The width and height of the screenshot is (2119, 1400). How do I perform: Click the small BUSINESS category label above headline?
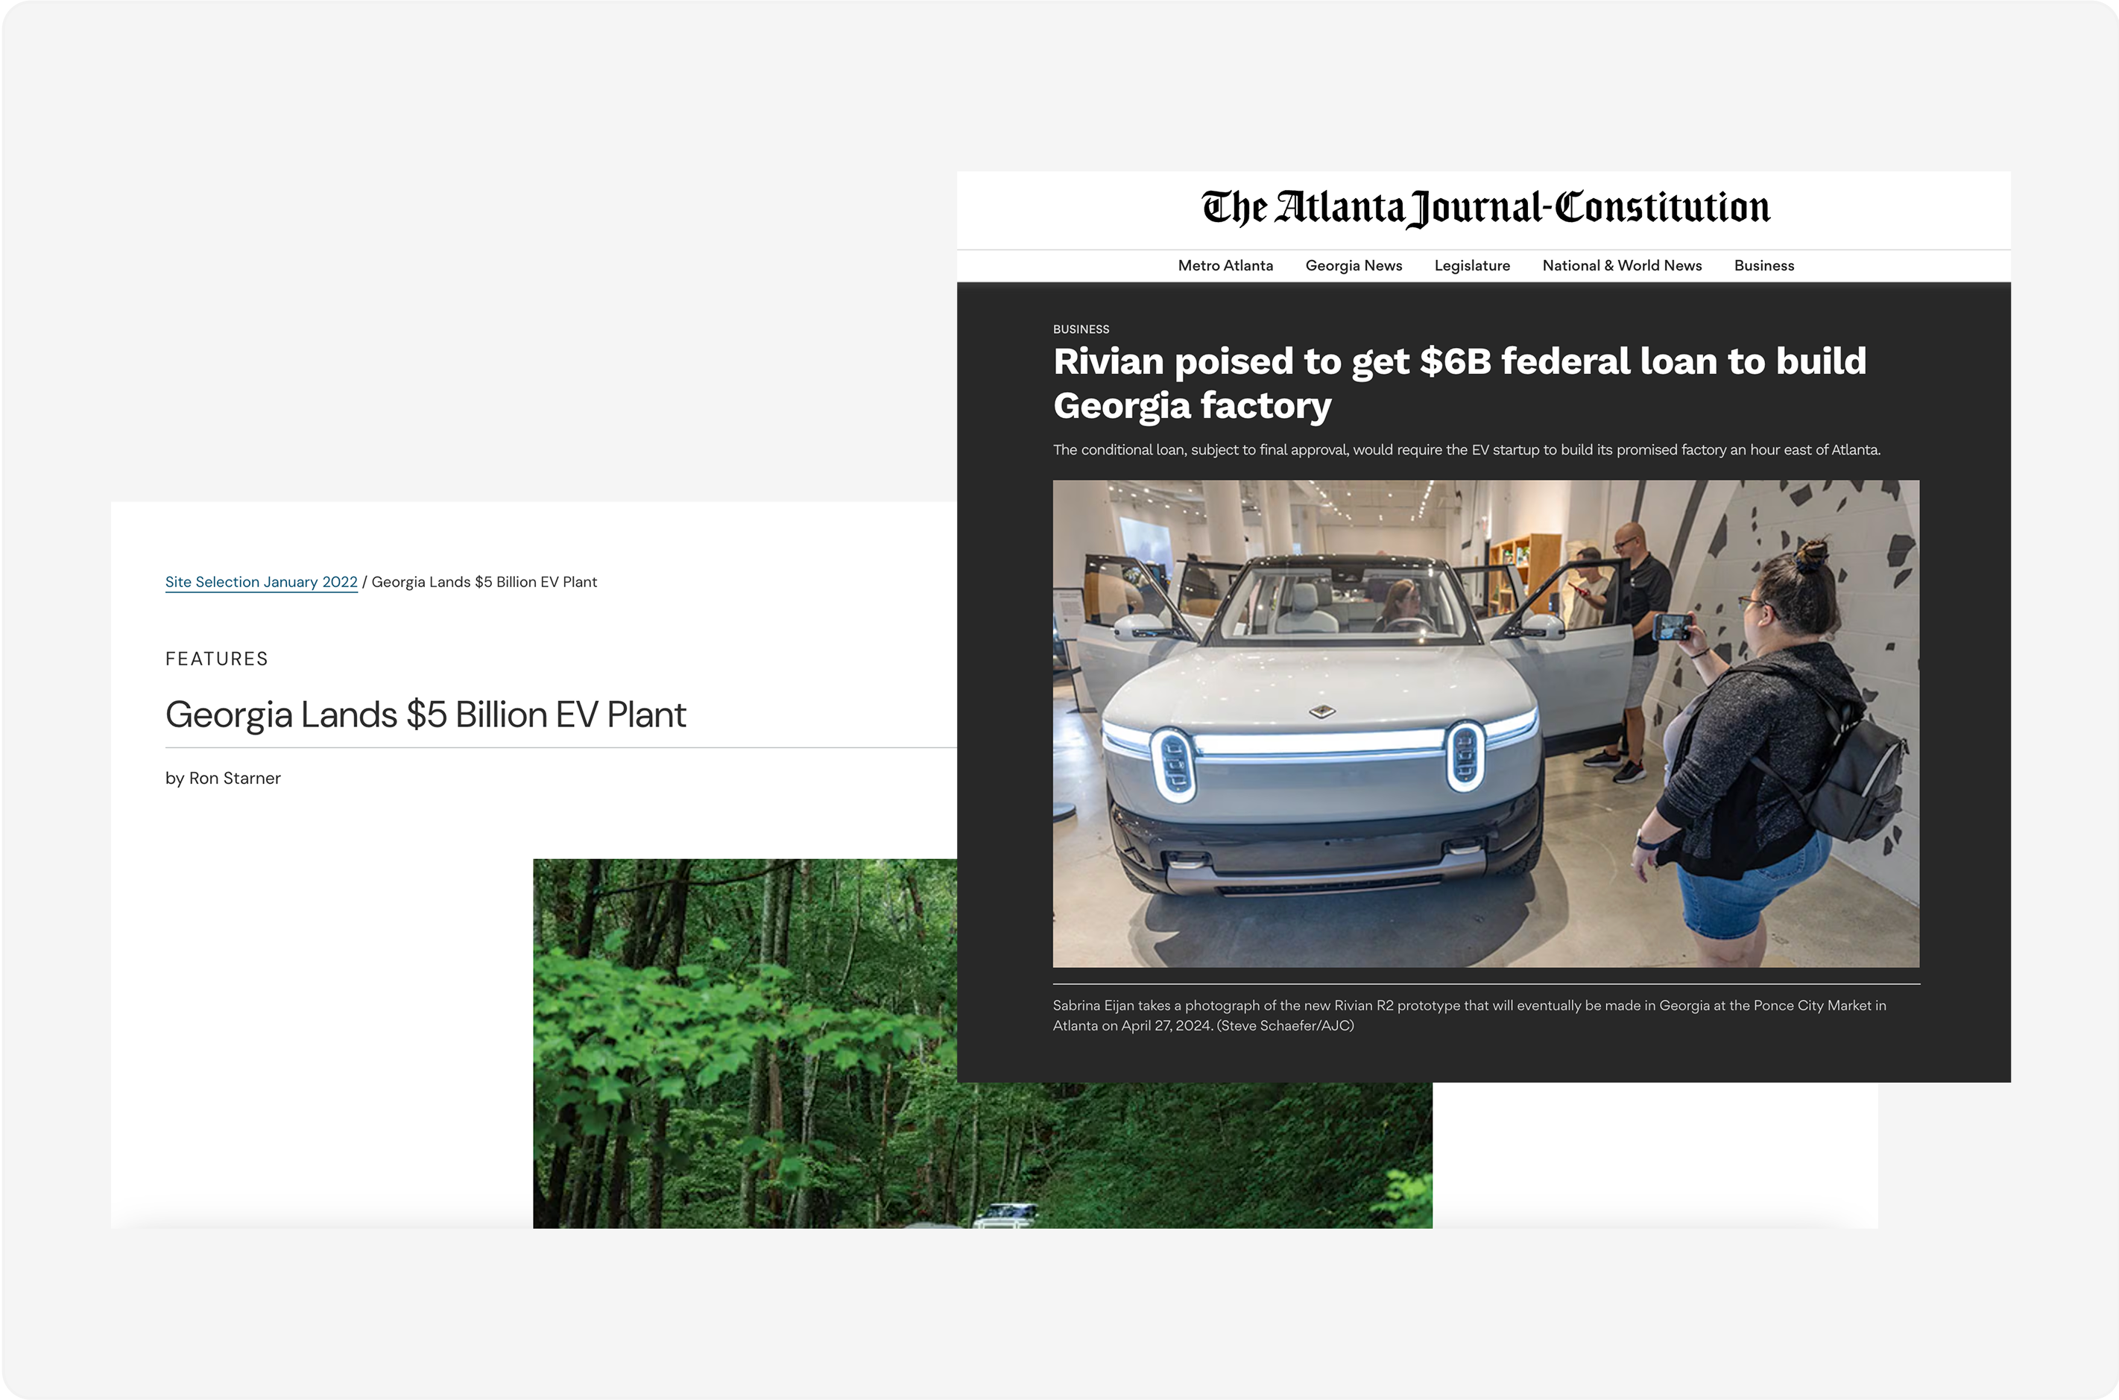click(x=1081, y=329)
